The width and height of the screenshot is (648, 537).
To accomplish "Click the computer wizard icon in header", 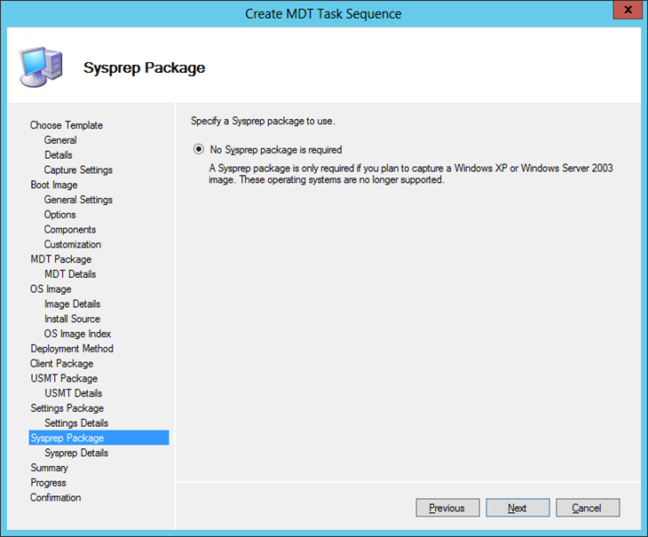I will coord(37,66).
